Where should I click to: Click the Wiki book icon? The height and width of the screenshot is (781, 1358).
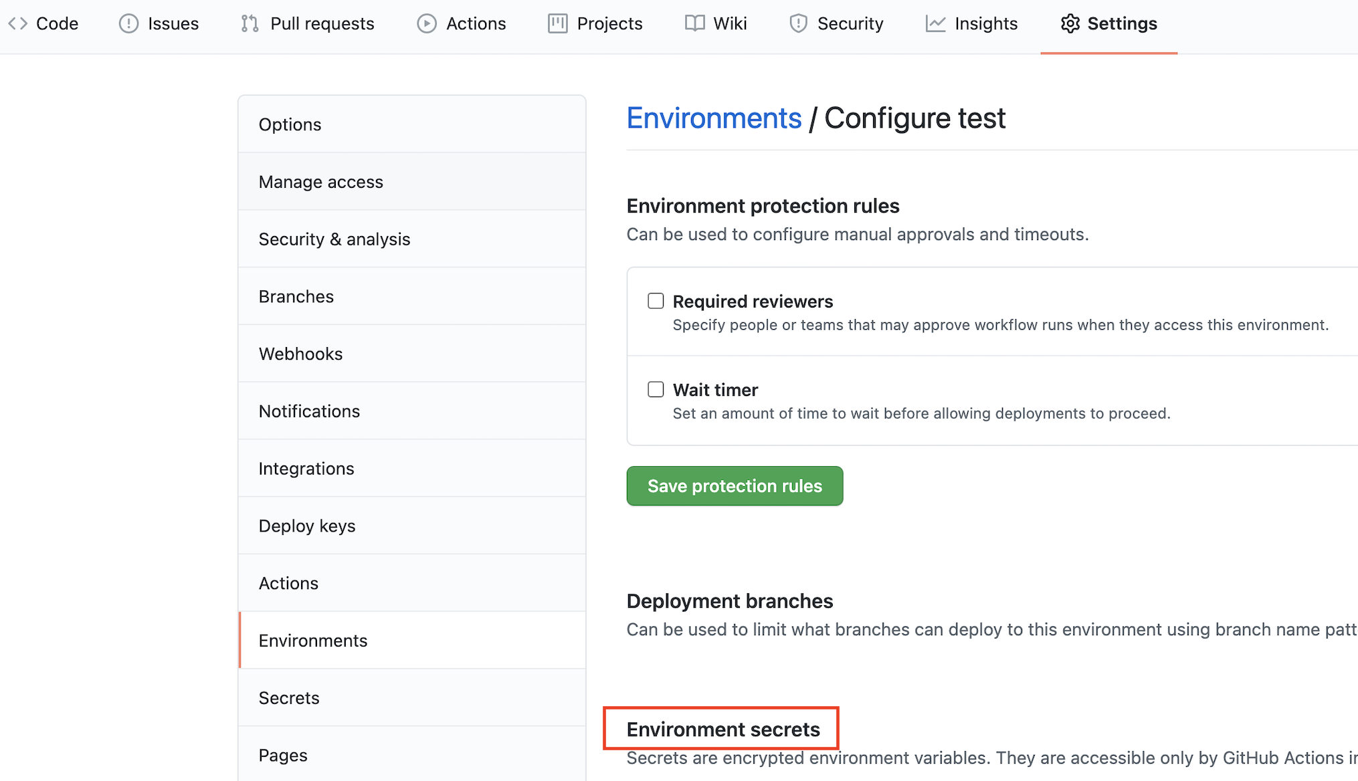694,23
